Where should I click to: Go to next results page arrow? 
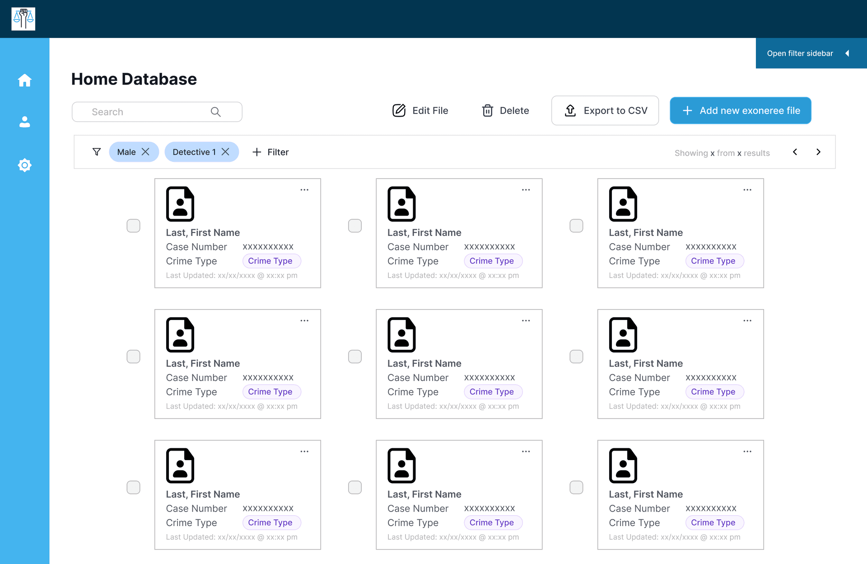(818, 152)
